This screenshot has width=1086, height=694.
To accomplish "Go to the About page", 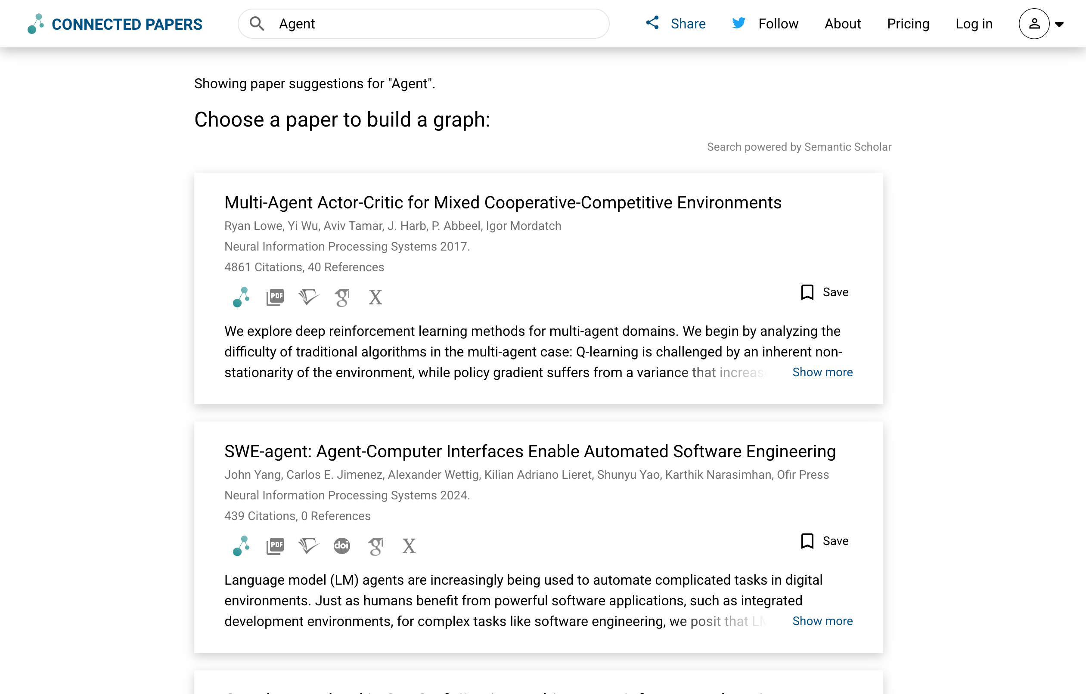I will pos(842,23).
